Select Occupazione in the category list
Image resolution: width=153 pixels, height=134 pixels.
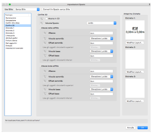[x=18, y=20]
